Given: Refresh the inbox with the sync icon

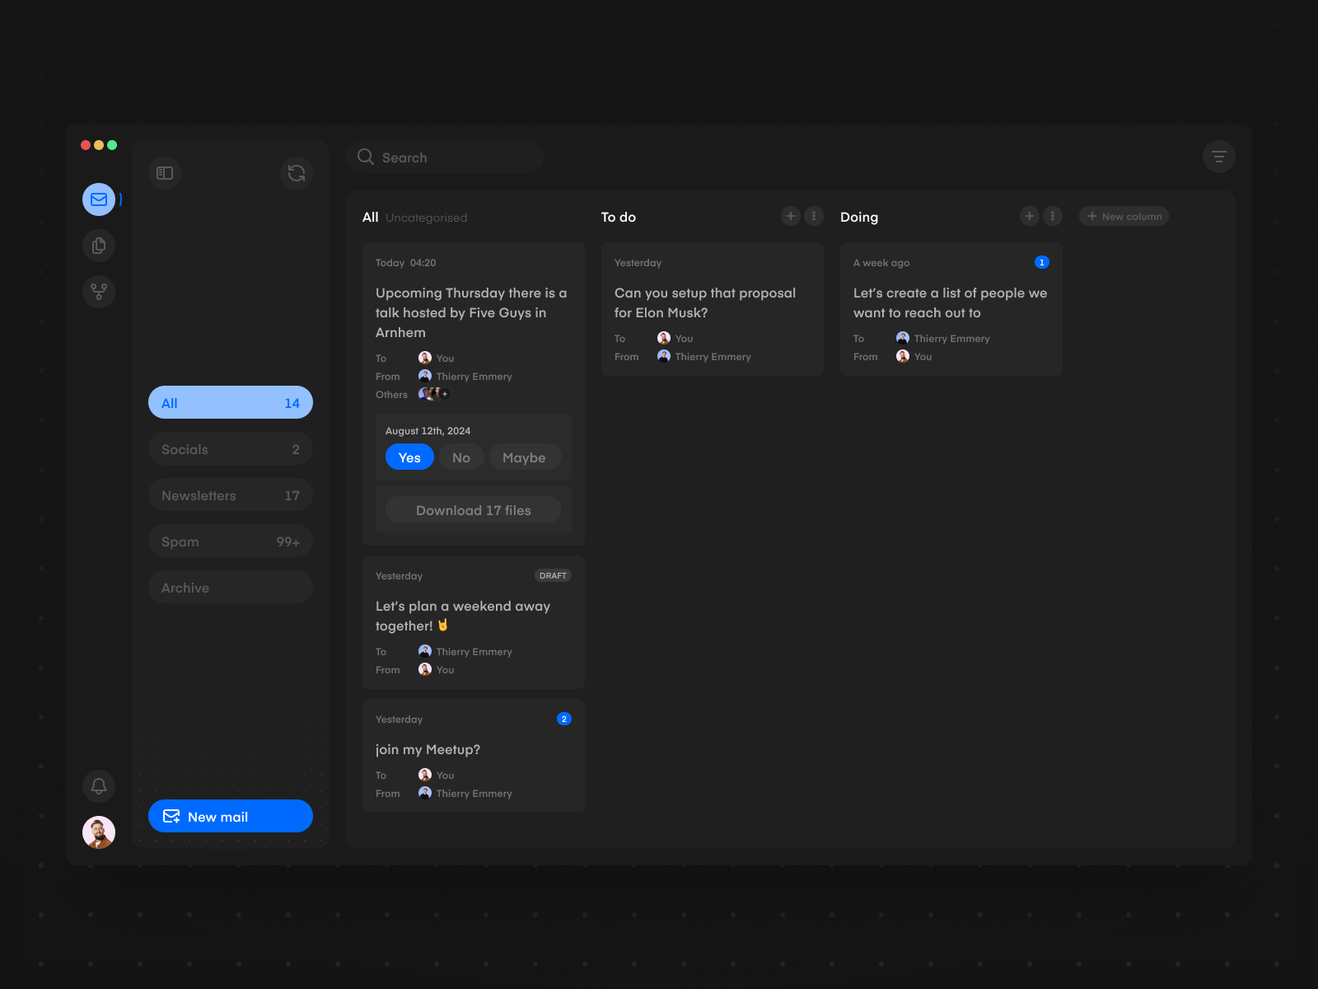Looking at the screenshot, I should coord(296,173).
